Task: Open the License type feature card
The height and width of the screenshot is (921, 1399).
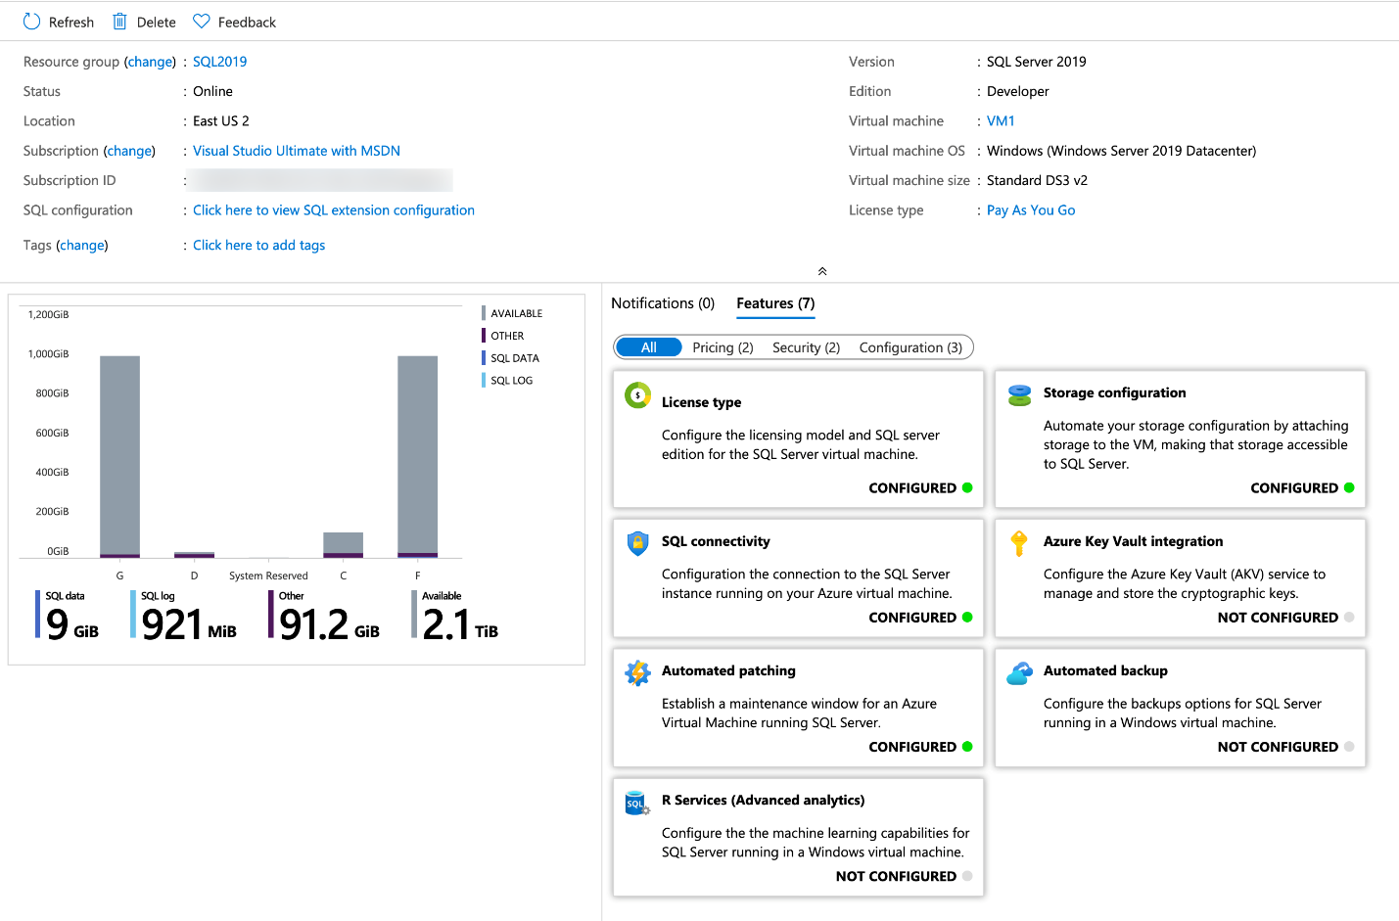Action: coord(798,438)
